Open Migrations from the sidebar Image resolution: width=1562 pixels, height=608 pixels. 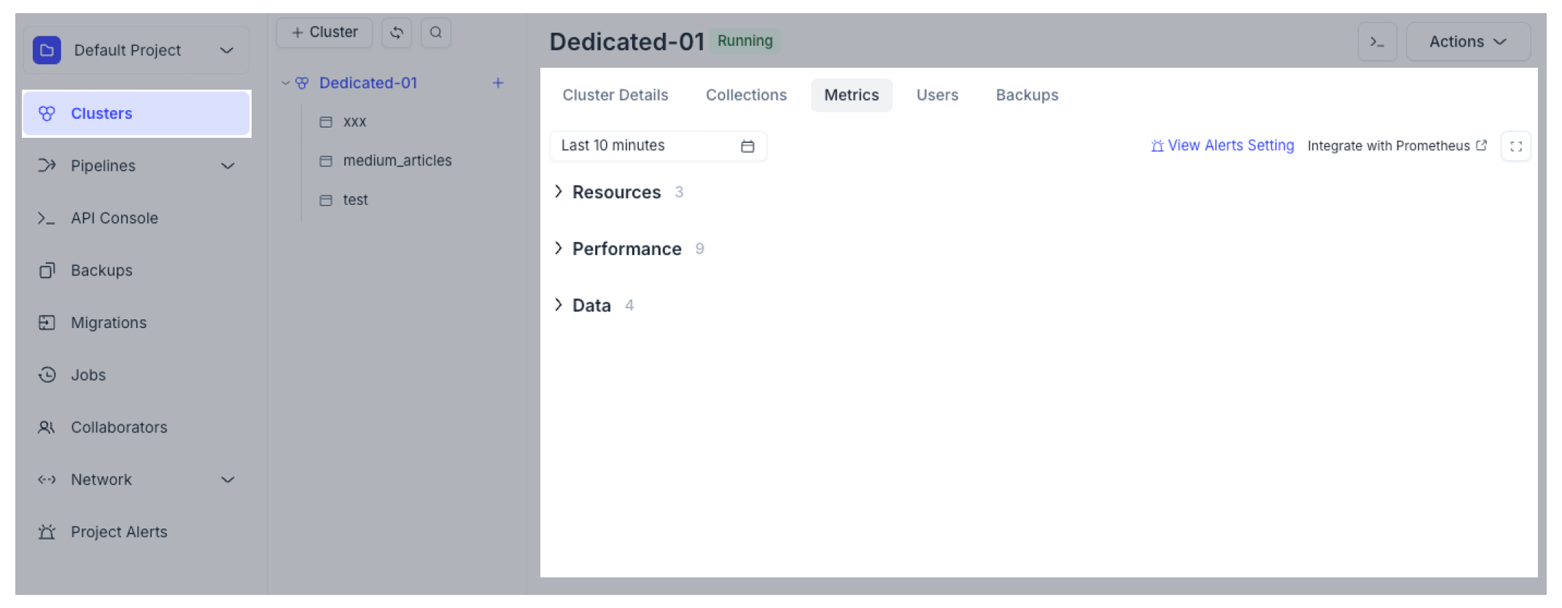click(108, 323)
